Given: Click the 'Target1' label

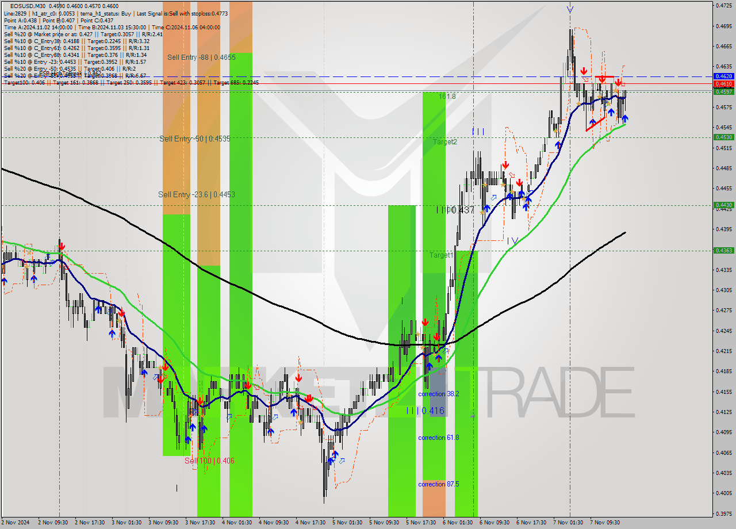Looking at the screenshot, I should click(442, 255).
